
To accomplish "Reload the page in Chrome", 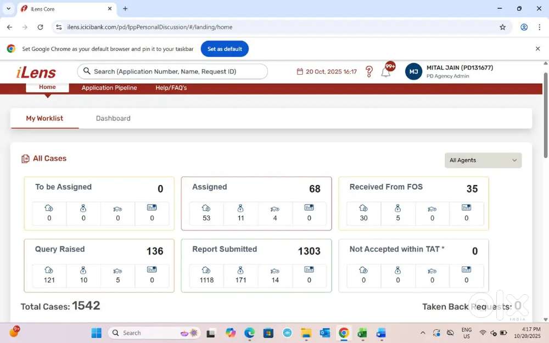I will tap(40, 27).
